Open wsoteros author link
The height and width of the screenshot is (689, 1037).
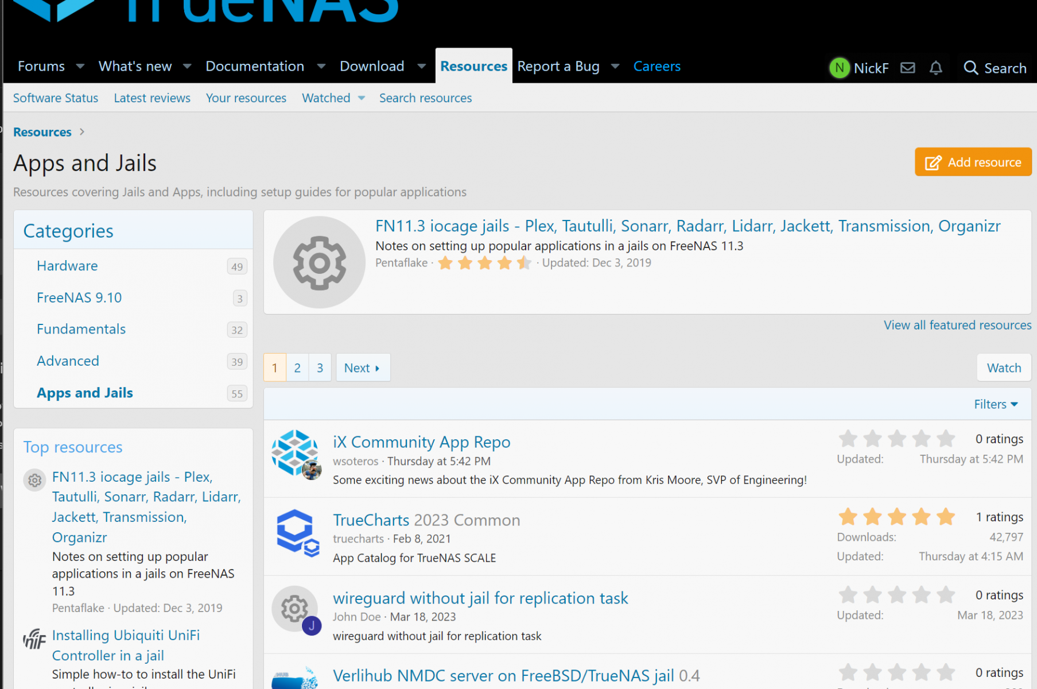coord(356,461)
